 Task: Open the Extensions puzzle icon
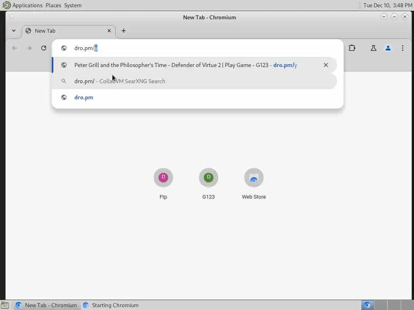[x=352, y=48]
